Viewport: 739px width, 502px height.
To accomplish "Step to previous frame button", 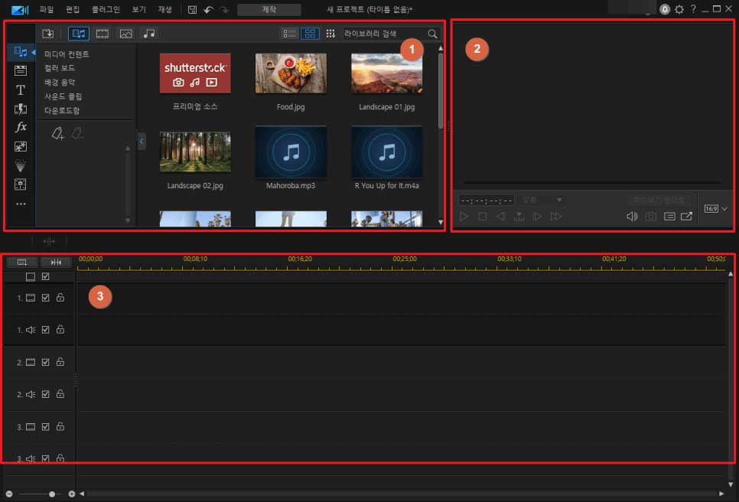I will (500, 217).
